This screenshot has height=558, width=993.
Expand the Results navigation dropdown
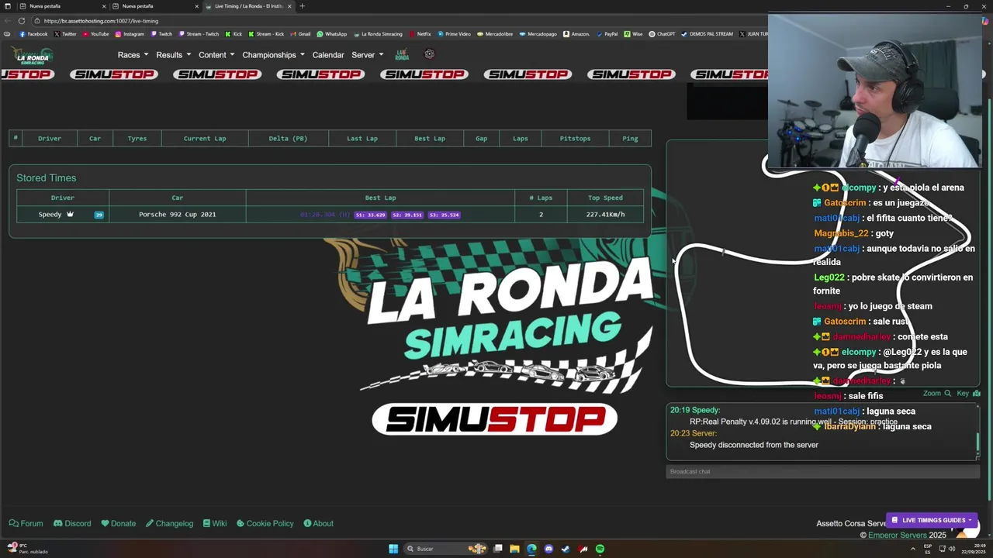tap(173, 55)
